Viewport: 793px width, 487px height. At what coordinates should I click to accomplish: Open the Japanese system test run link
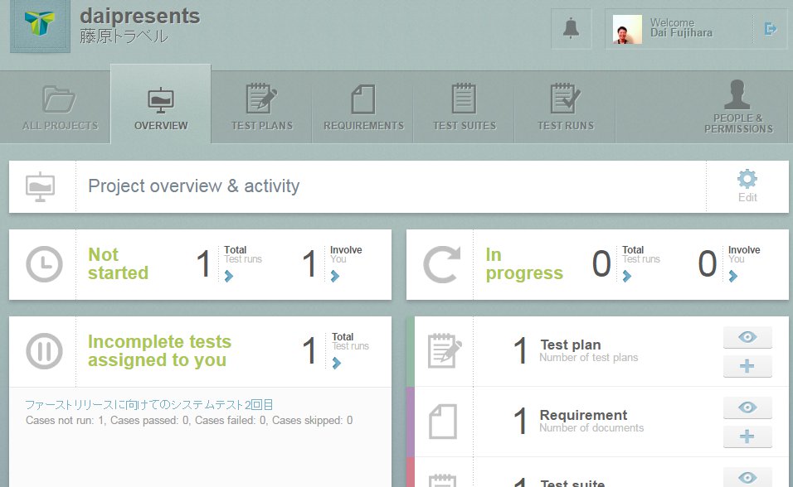pyautogui.click(x=149, y=405)
